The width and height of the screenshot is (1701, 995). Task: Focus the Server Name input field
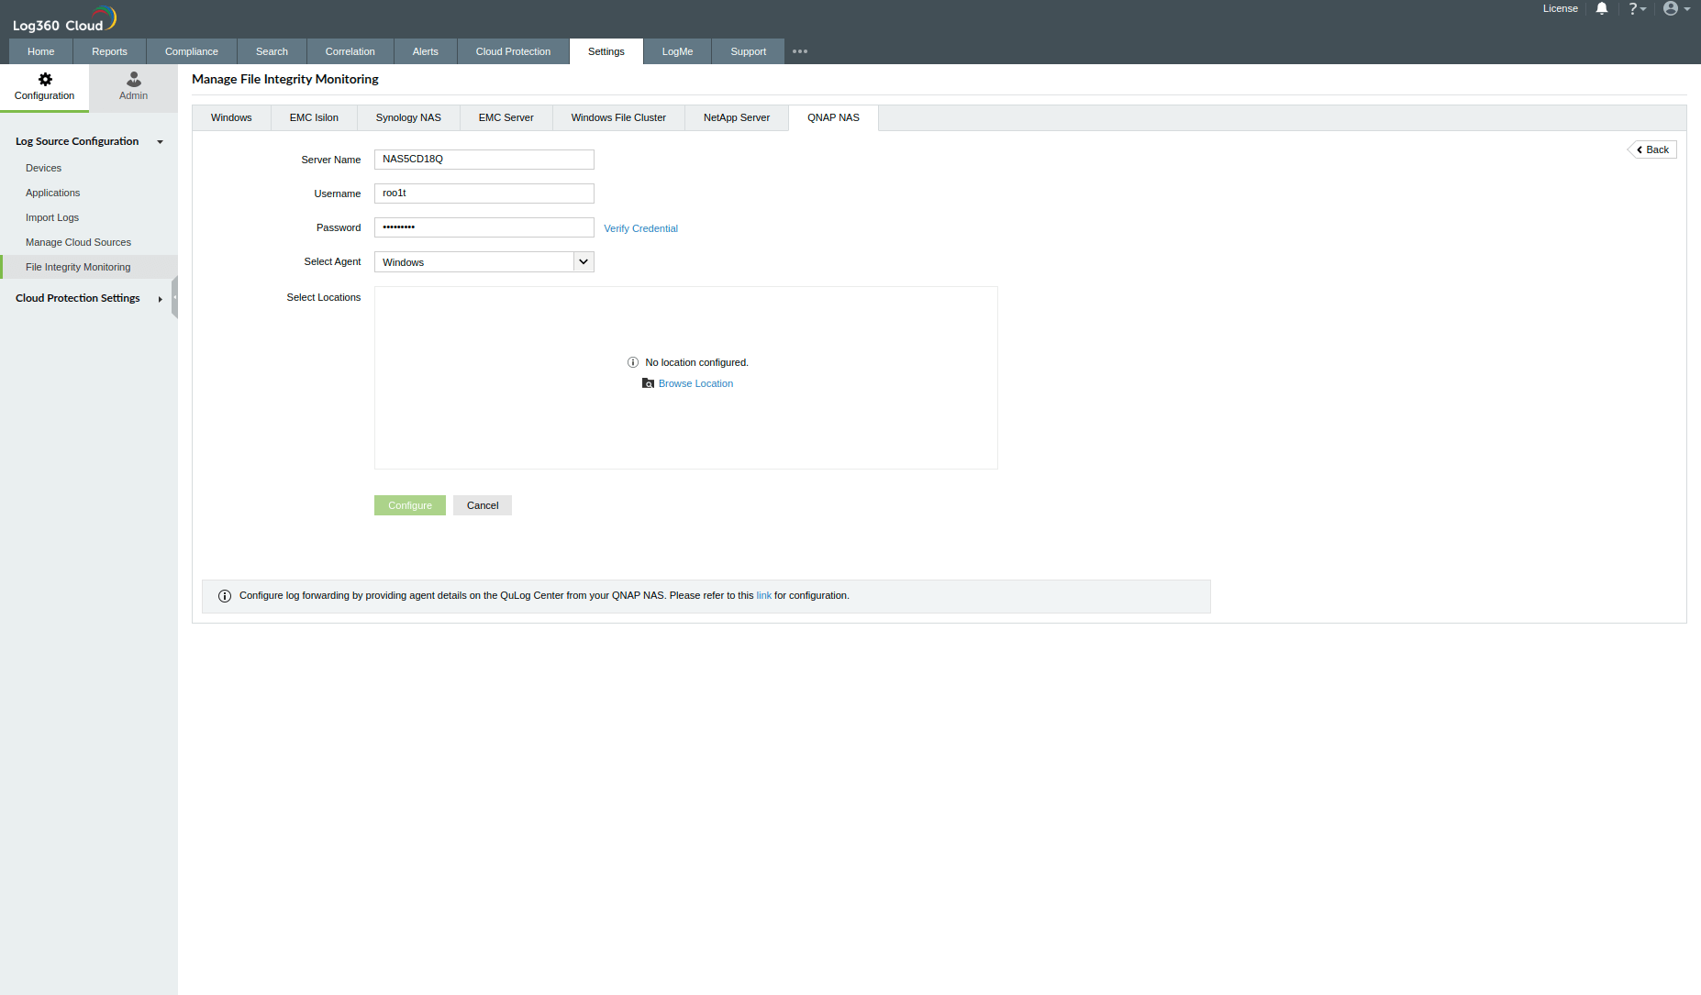(x=484, y=160)
